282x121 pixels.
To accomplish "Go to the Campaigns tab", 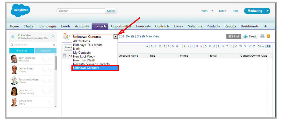I will [x=48, y=26].
